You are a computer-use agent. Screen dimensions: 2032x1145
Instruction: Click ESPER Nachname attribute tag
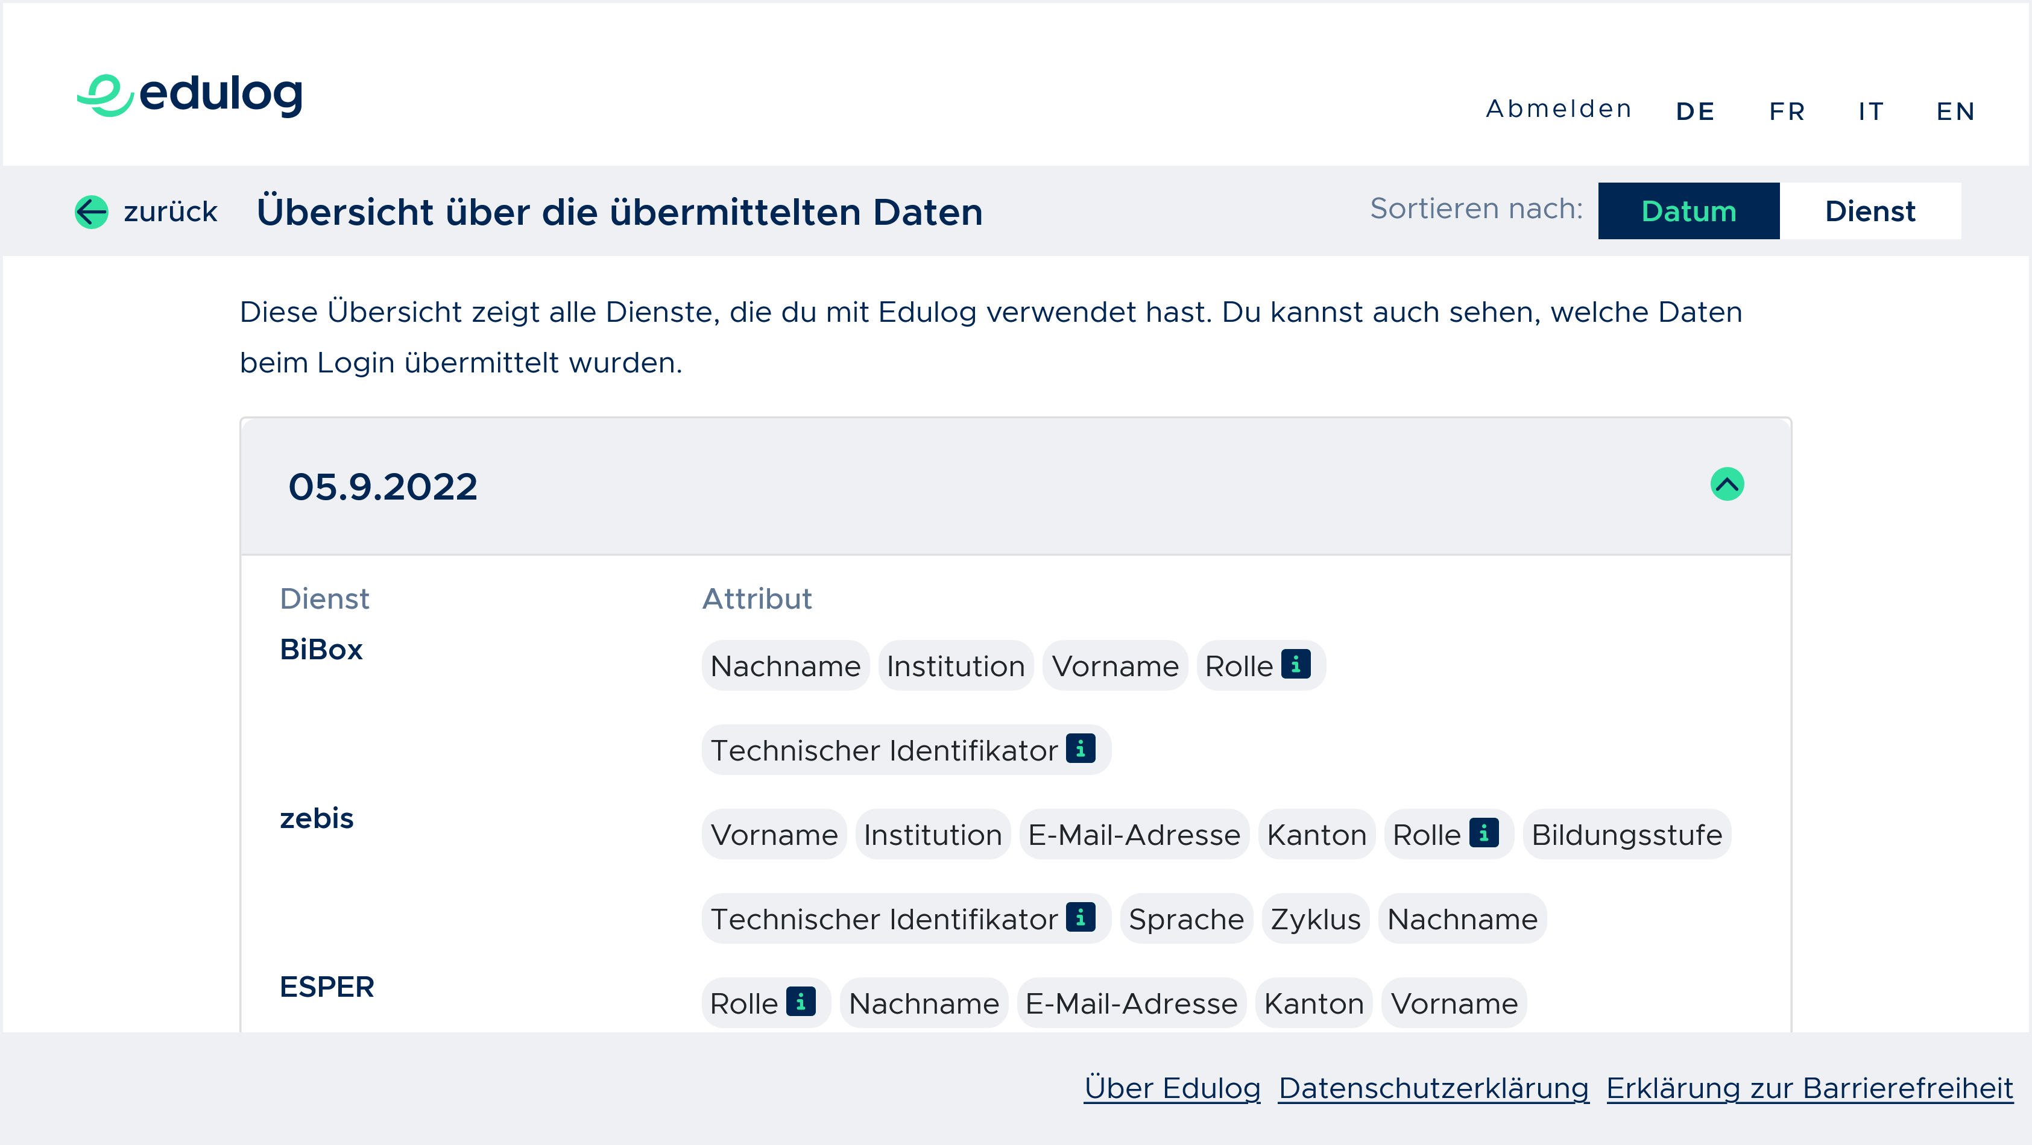pyautogui.click(x=924, y=1003)
